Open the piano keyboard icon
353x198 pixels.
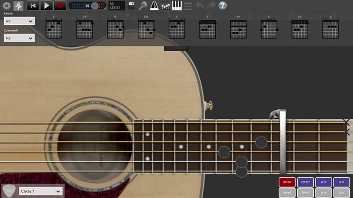pos(177,6)
